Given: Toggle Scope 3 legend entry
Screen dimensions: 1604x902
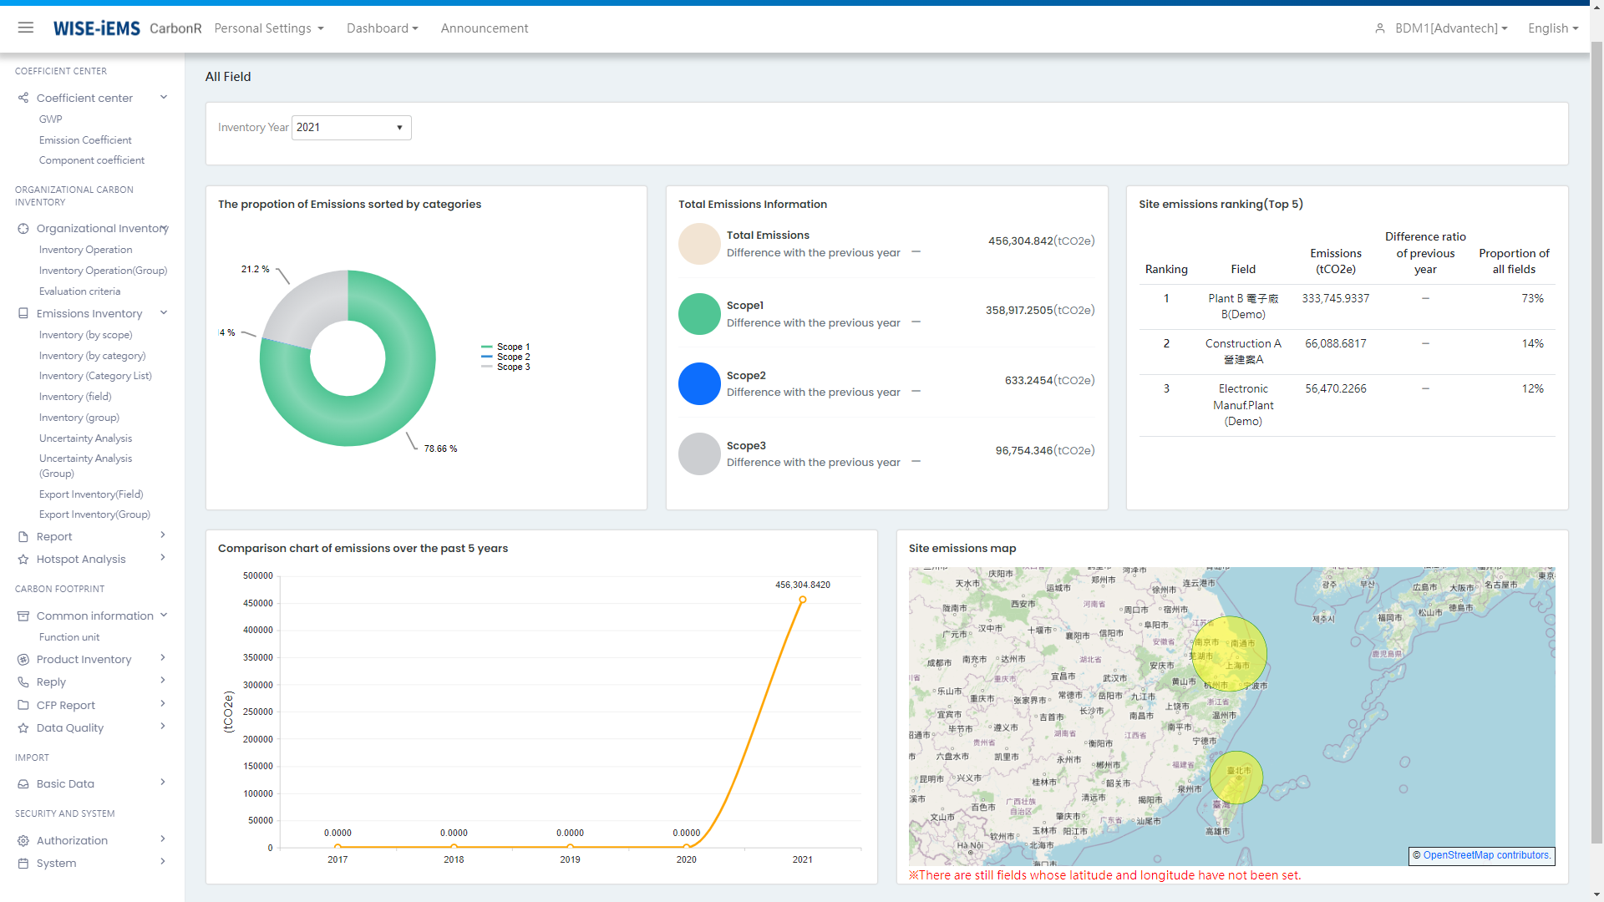Looking at the screenshot, I should (505, 367).
